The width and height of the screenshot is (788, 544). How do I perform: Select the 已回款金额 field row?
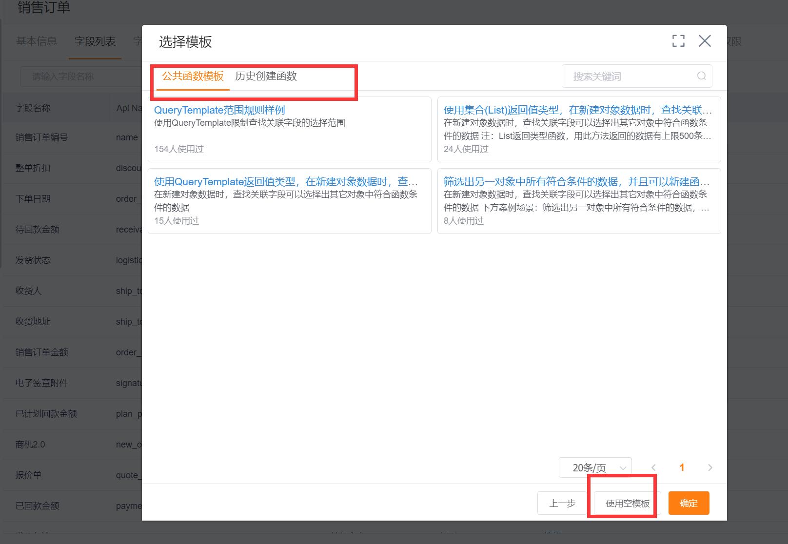coord(73,506)
